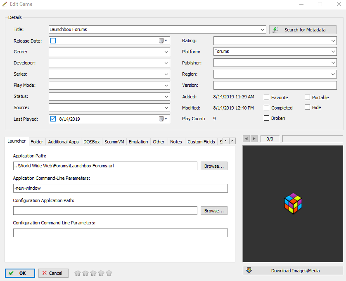Open the ScummVM tab
Viewport: 346px width, 281px height.
click(114, 142)
